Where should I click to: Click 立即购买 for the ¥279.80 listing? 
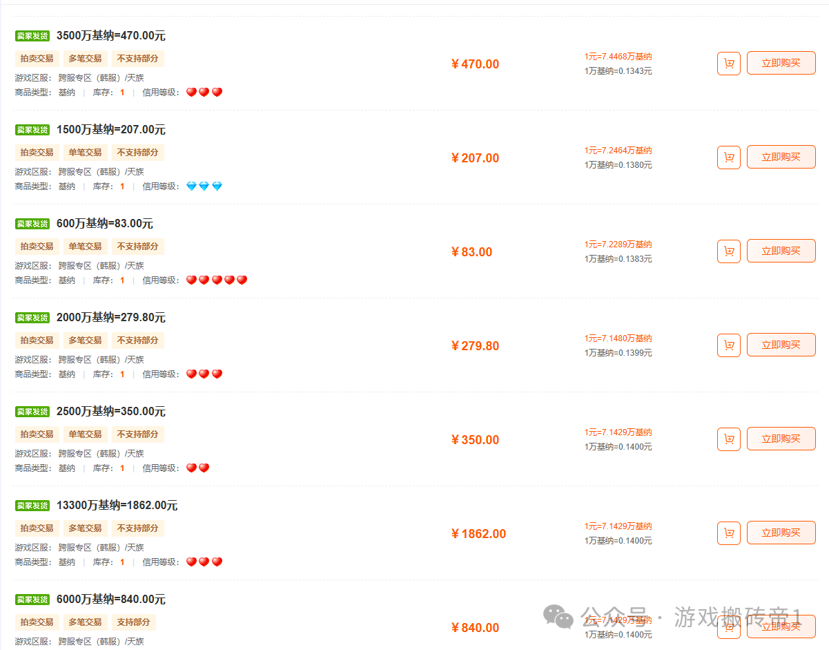(781, 345)
